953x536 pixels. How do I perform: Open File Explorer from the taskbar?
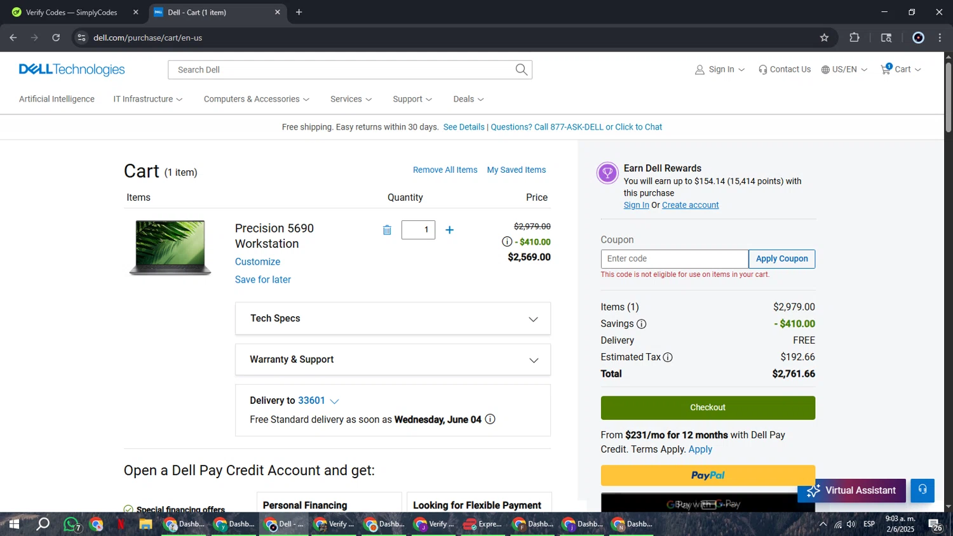145,524
